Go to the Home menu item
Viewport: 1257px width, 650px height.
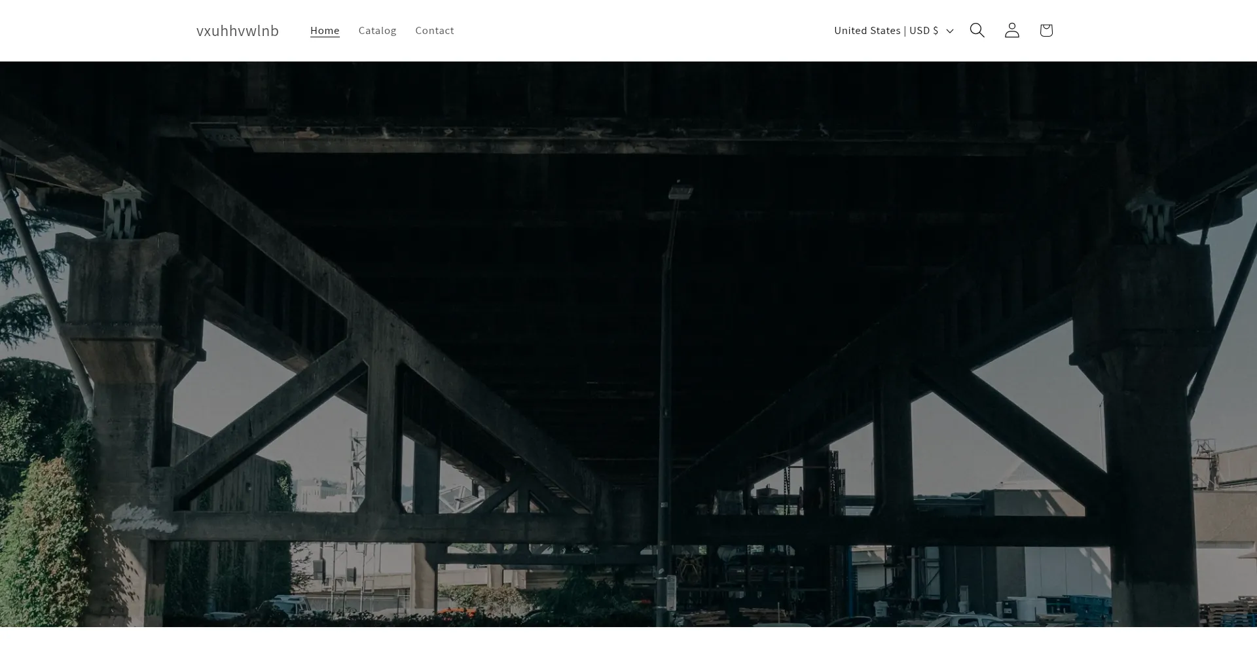coord(325,31)
